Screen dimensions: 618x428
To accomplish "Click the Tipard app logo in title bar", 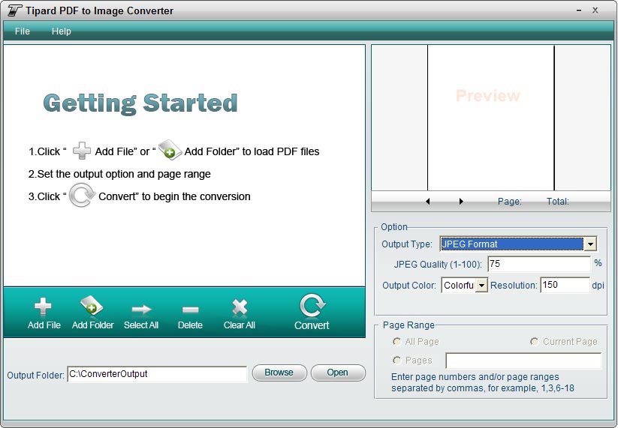I will click(x=14, y=10).
